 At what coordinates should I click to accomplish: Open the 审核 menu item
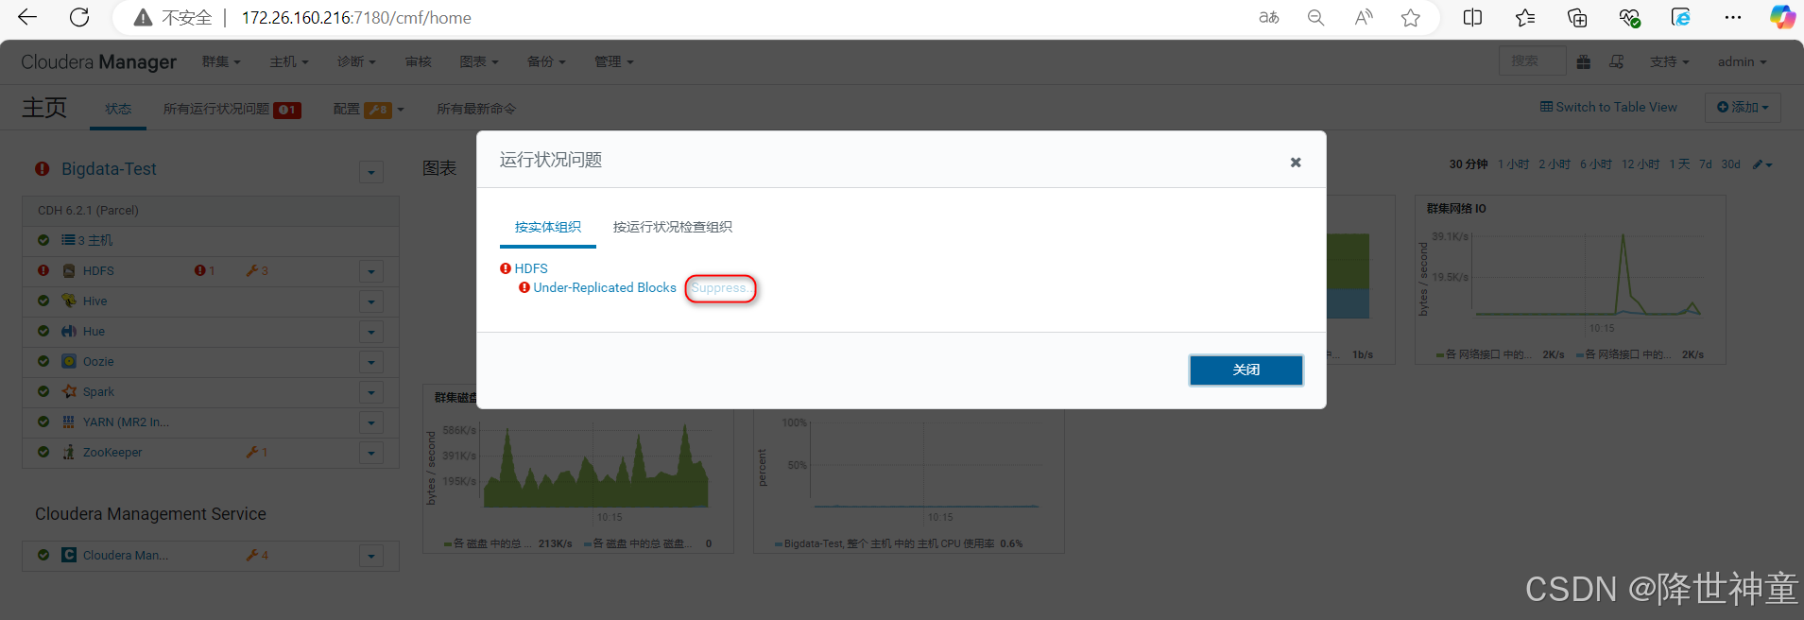tap(419, 61)
